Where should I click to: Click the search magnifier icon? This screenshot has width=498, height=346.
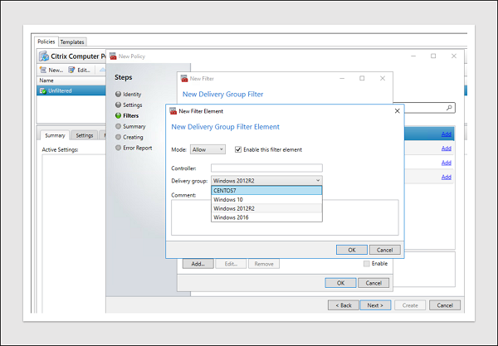click(x=449, y=108)
